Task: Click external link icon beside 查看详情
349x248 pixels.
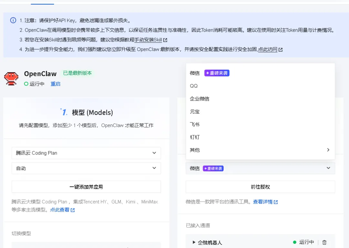Action: tap(276, 202)
